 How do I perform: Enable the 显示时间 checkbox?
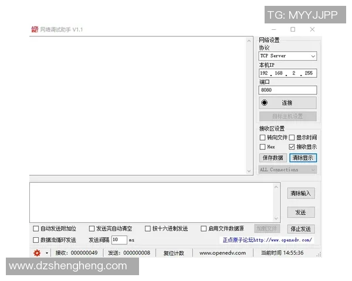click(x=292, y=138)
